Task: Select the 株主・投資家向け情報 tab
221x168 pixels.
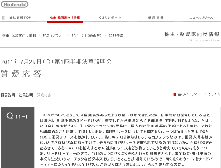Action: click(65, 17)
